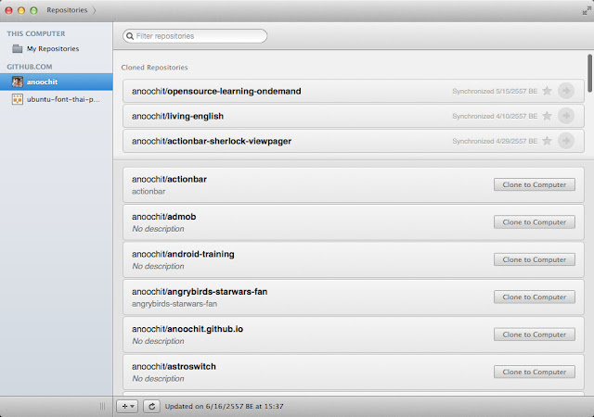
Task: Select the anoochit/angrybirds-starwars-fan repository title
Action: point(200,291)
